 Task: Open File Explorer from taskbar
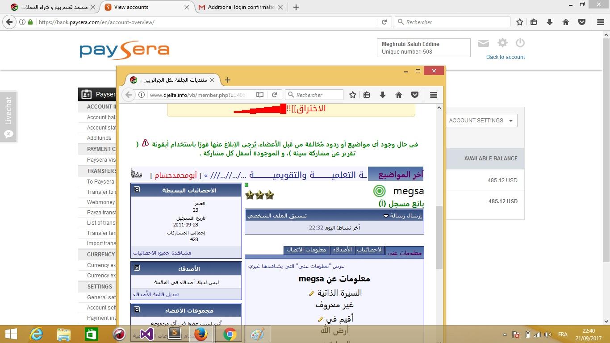click(63, 334)
